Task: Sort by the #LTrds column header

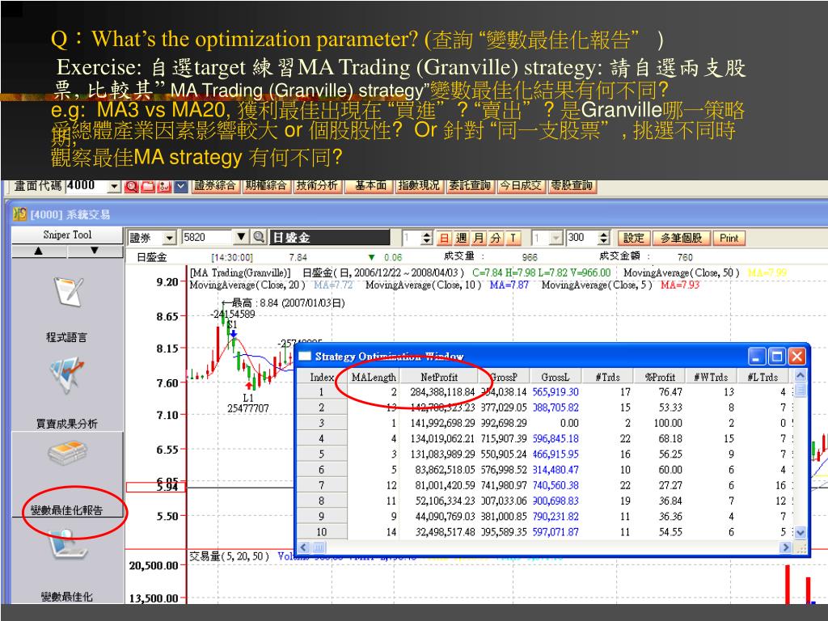Action: (x=763, y=377)
